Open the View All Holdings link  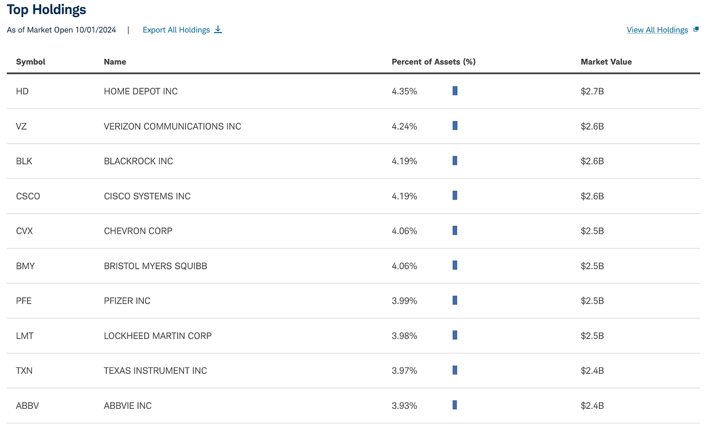coord(657,30)
